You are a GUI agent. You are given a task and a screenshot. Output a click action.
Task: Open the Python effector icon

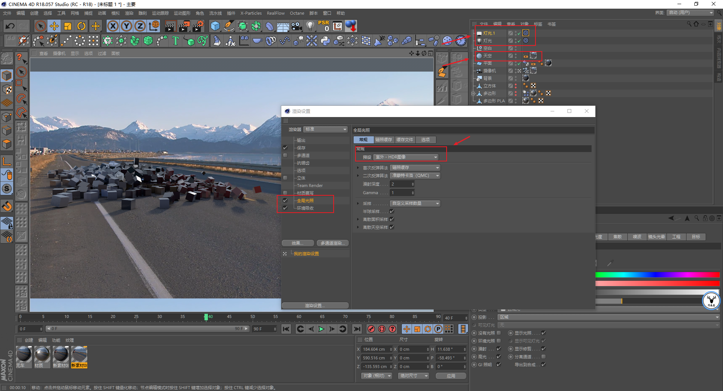point(325,40)
